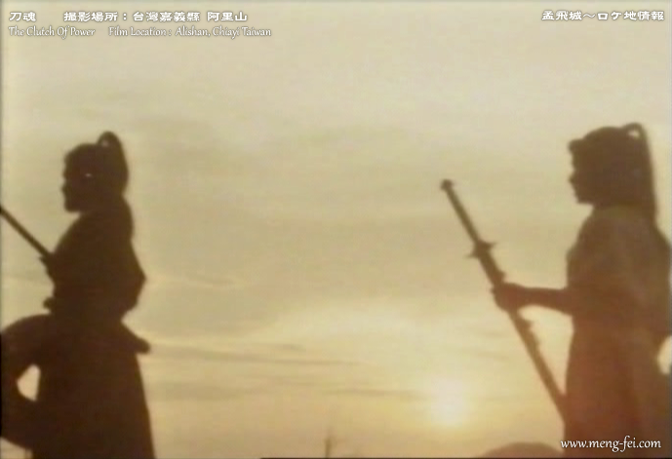Viewport: 672px width, 459px height.
Task: Click the heading 孟飛城~ロケ地情報
Action: (x=603, y=16)
